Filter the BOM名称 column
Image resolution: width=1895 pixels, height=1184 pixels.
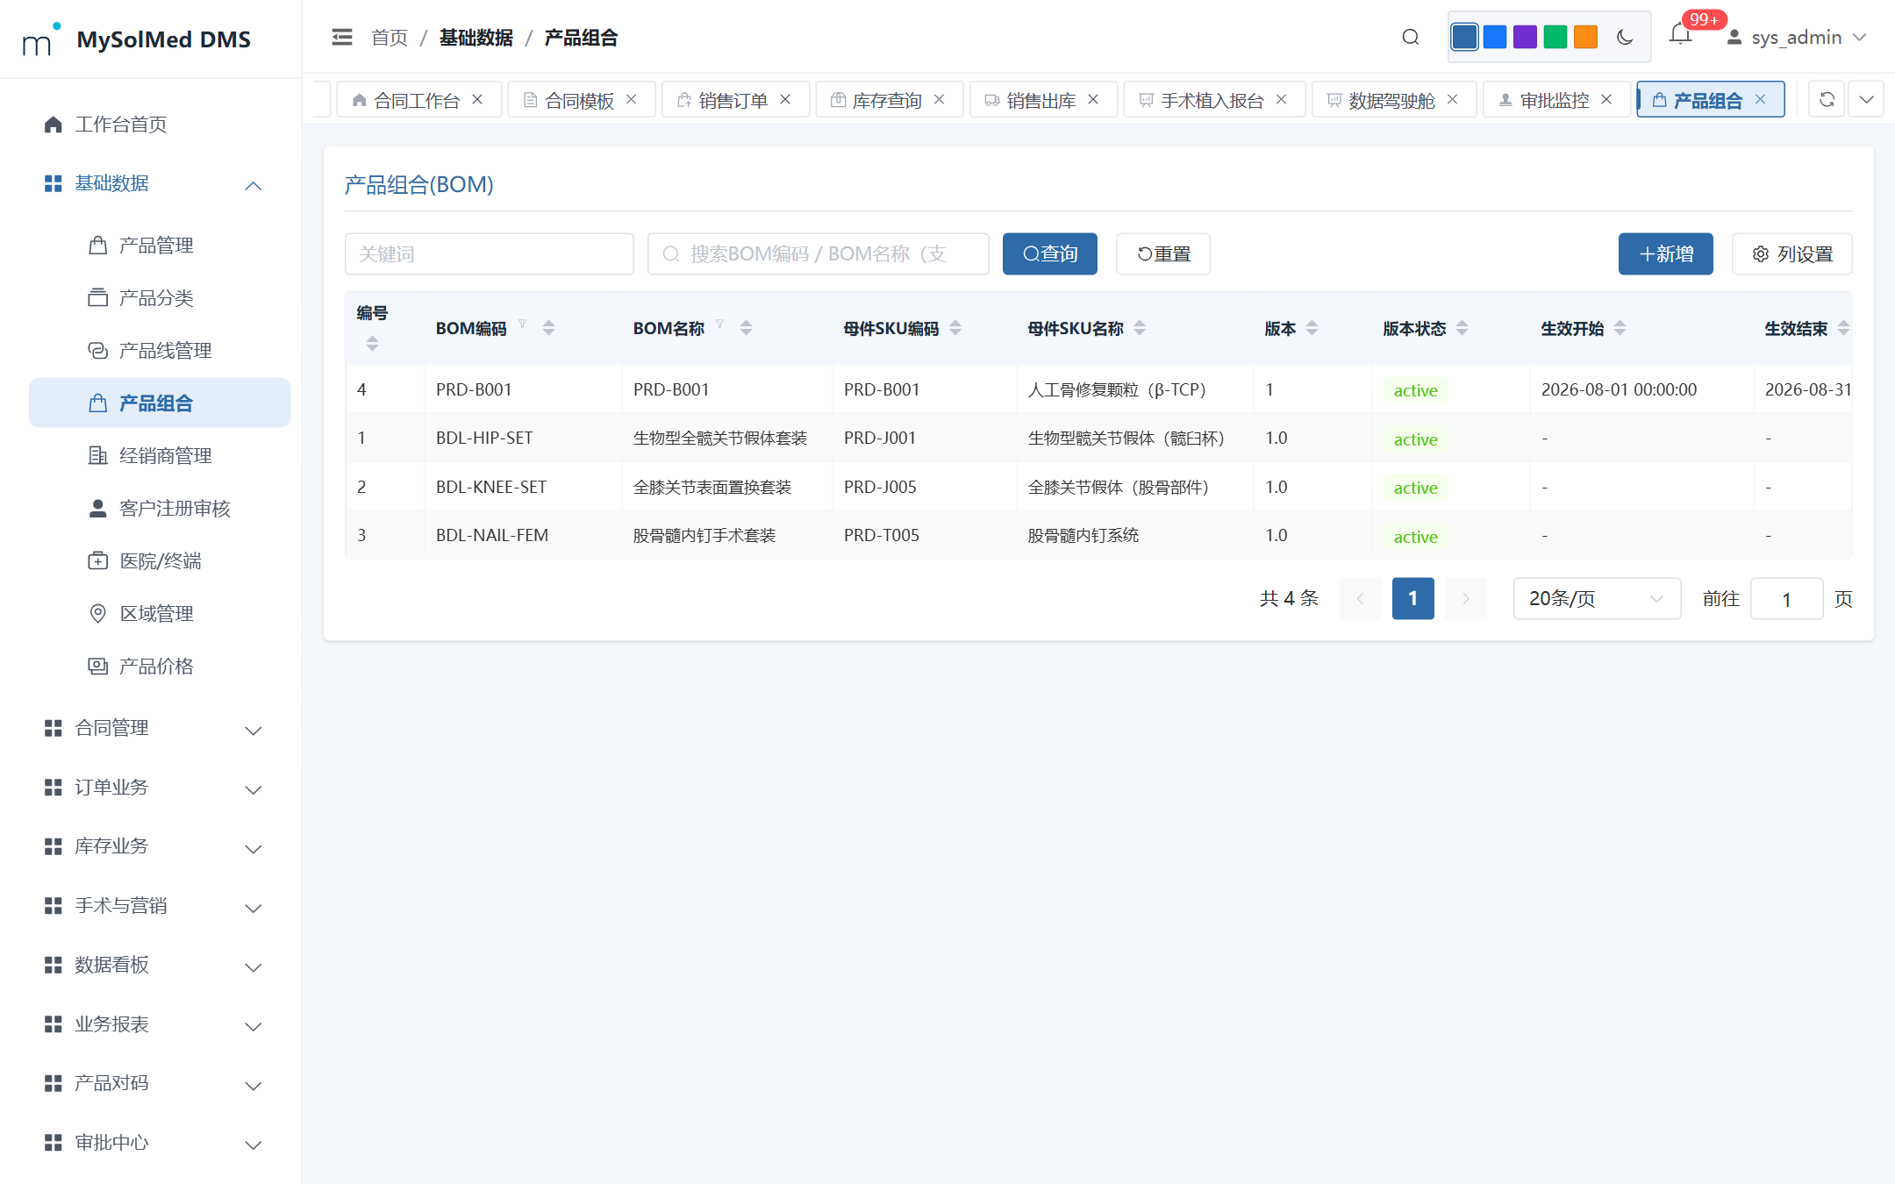(x=720, y=325)
